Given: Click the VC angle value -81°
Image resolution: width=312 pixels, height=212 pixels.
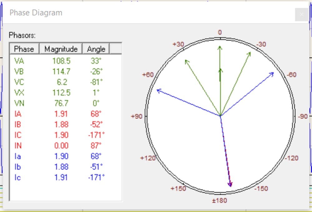Looking at the screenshot, I should (96, 82).
